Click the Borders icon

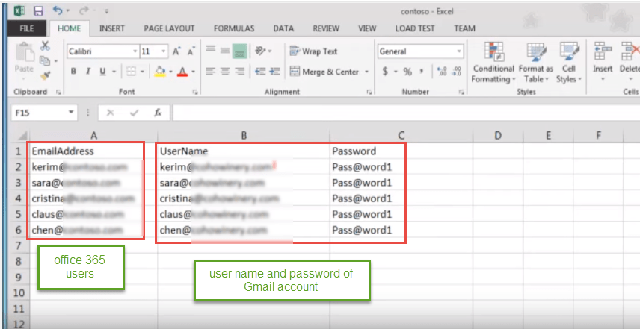pyautogui.click(x=131, y=72)
